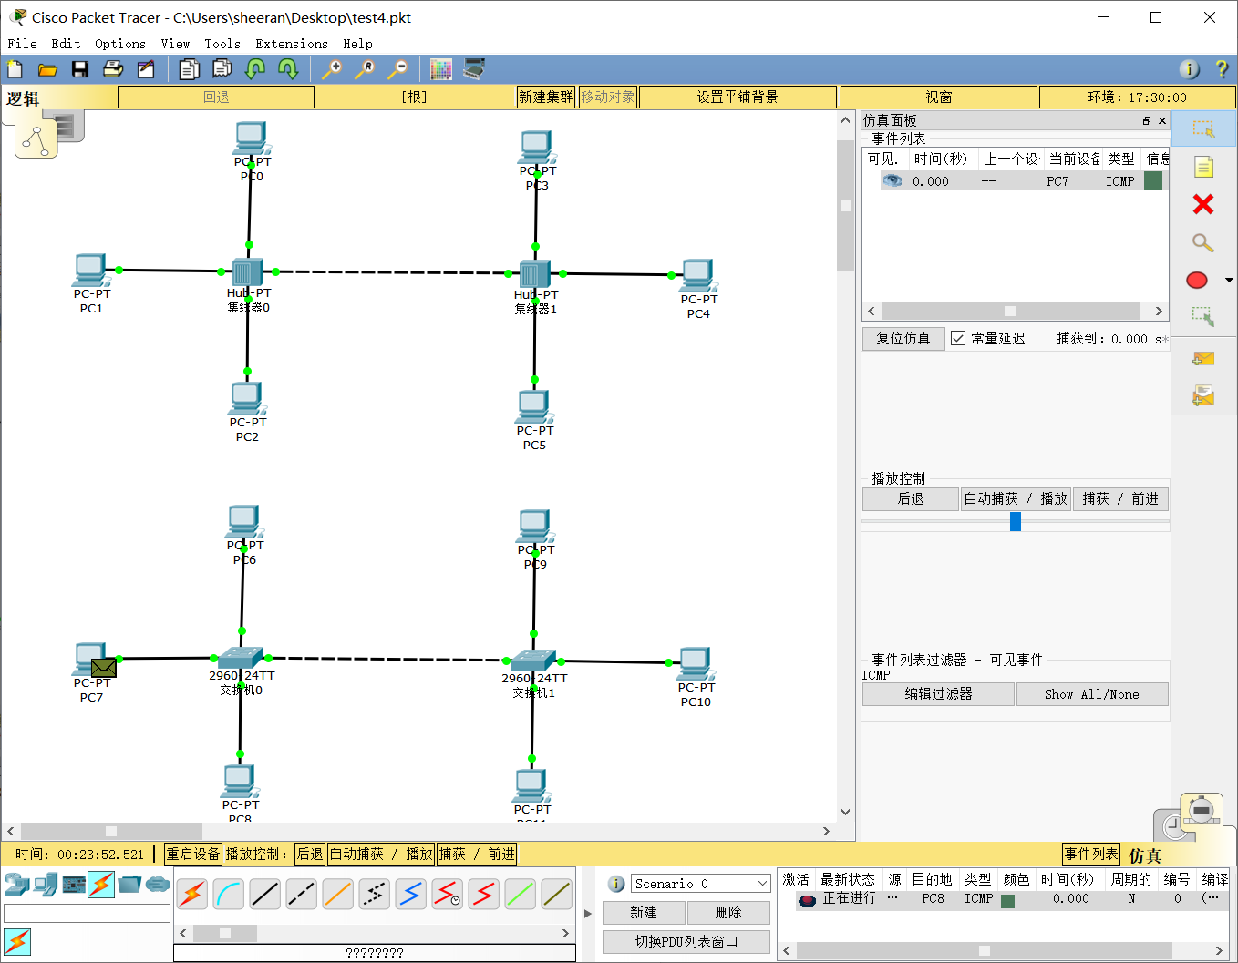Open the View menu
The image size is (1238, 963).
175,44
